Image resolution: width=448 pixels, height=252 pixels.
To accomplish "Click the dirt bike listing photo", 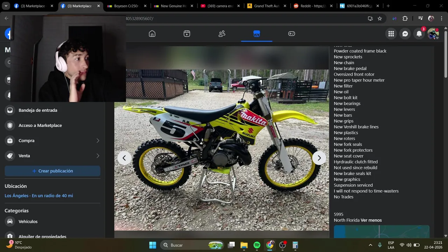I will (x=222, y=150).
